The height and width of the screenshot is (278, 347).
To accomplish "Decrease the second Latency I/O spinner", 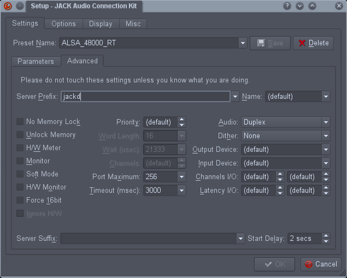I will coord(326,193).
